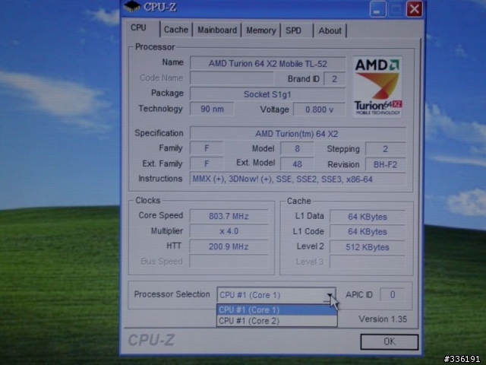Choose CPU #1 (Core 2) in list
This screenshot has width=486, height=365.
[276, 321]
